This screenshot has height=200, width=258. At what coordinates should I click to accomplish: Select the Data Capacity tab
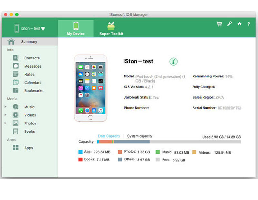(x=109, y=136)
